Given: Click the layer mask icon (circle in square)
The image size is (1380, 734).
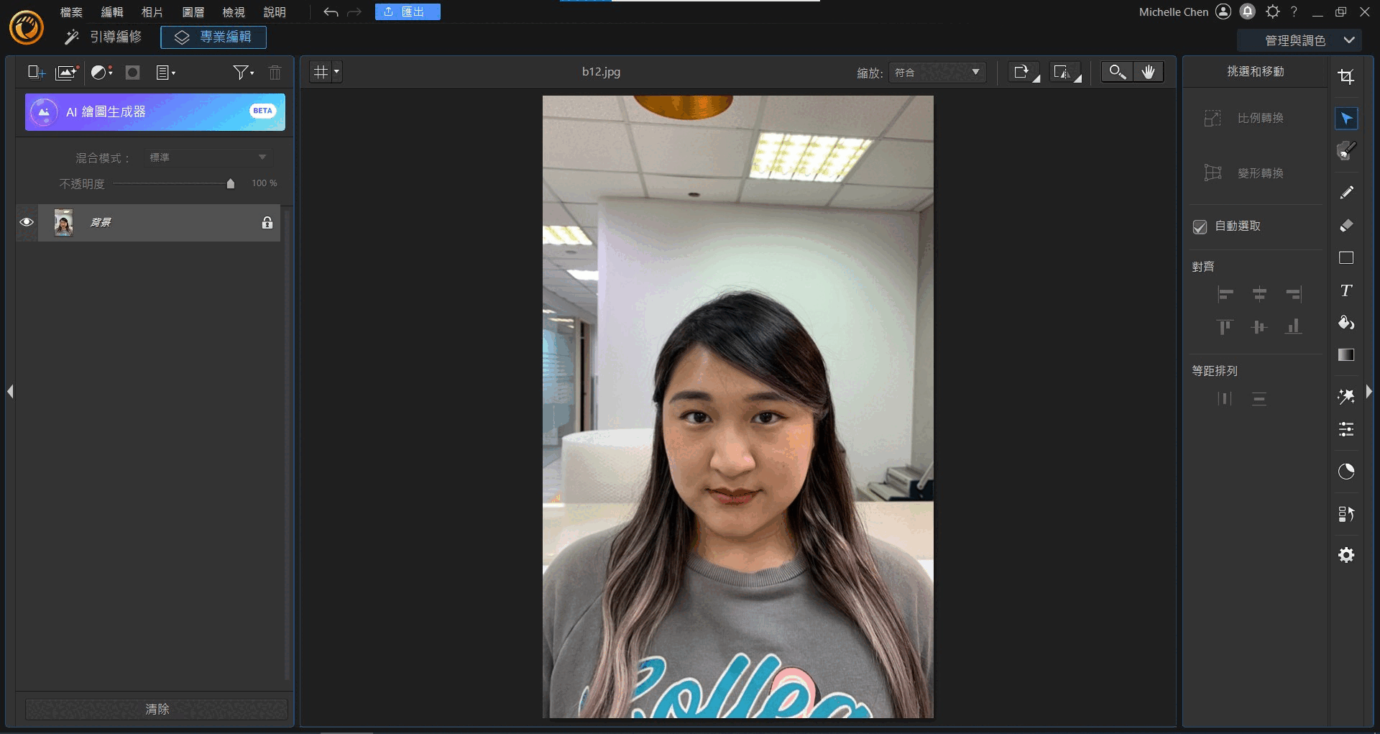Looking at the screenshot, I should point(132,72).
